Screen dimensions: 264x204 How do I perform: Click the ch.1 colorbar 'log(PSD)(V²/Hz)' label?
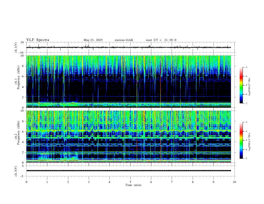250,87
